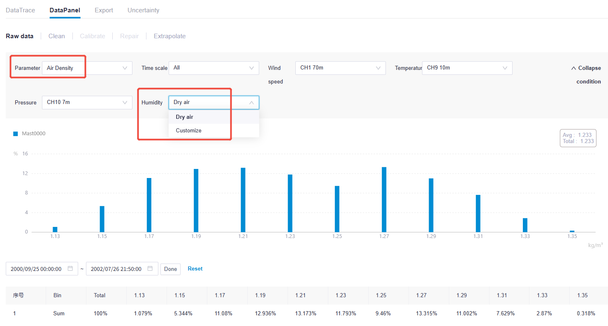
Task: Open the Extrapolate sub-tab
Action: [x=169, y=36]
